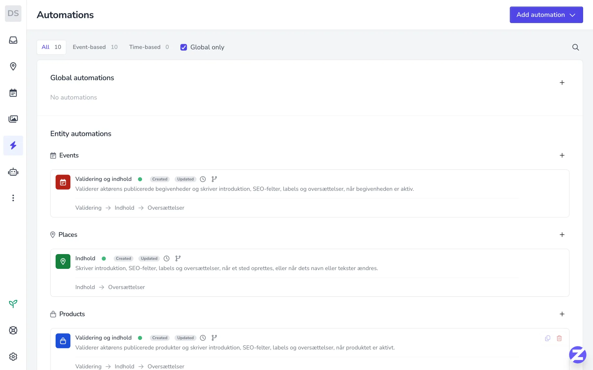Open the inbox icon in sidebar
593x370 pixels.
point(13,40)
